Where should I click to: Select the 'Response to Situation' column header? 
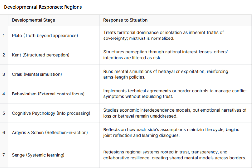point(125,20)
